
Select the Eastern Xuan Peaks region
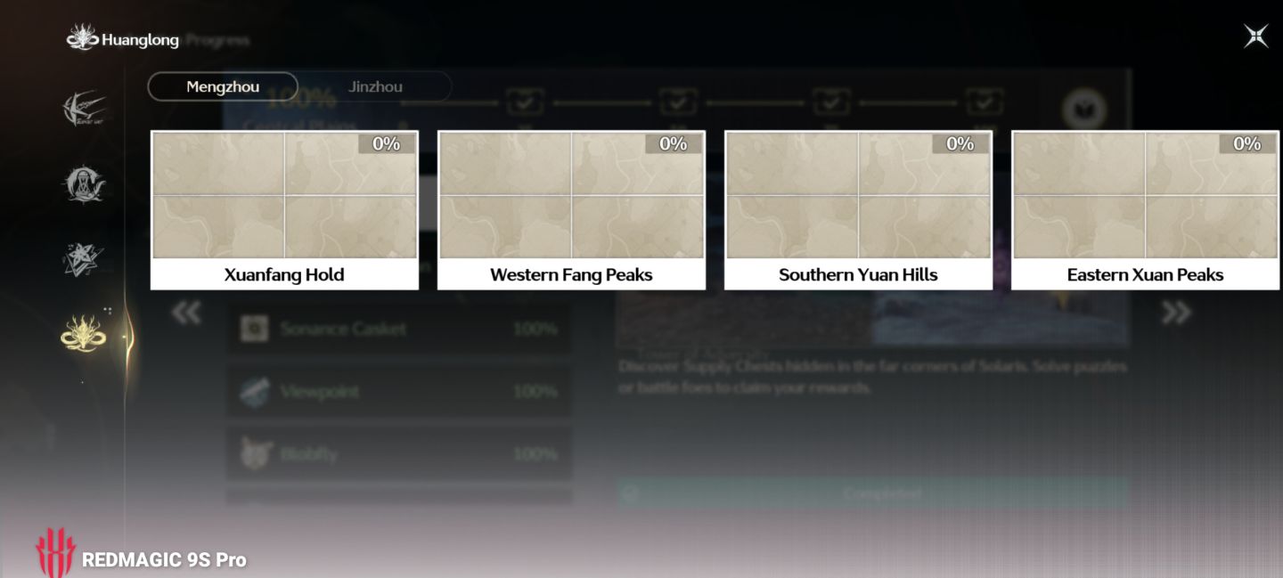[1145, 210]
